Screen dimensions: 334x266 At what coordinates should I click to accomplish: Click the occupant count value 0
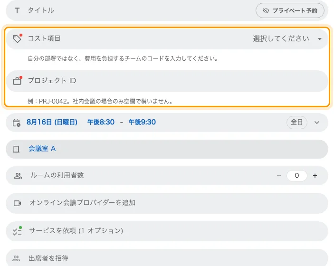[x=297, y=175]
